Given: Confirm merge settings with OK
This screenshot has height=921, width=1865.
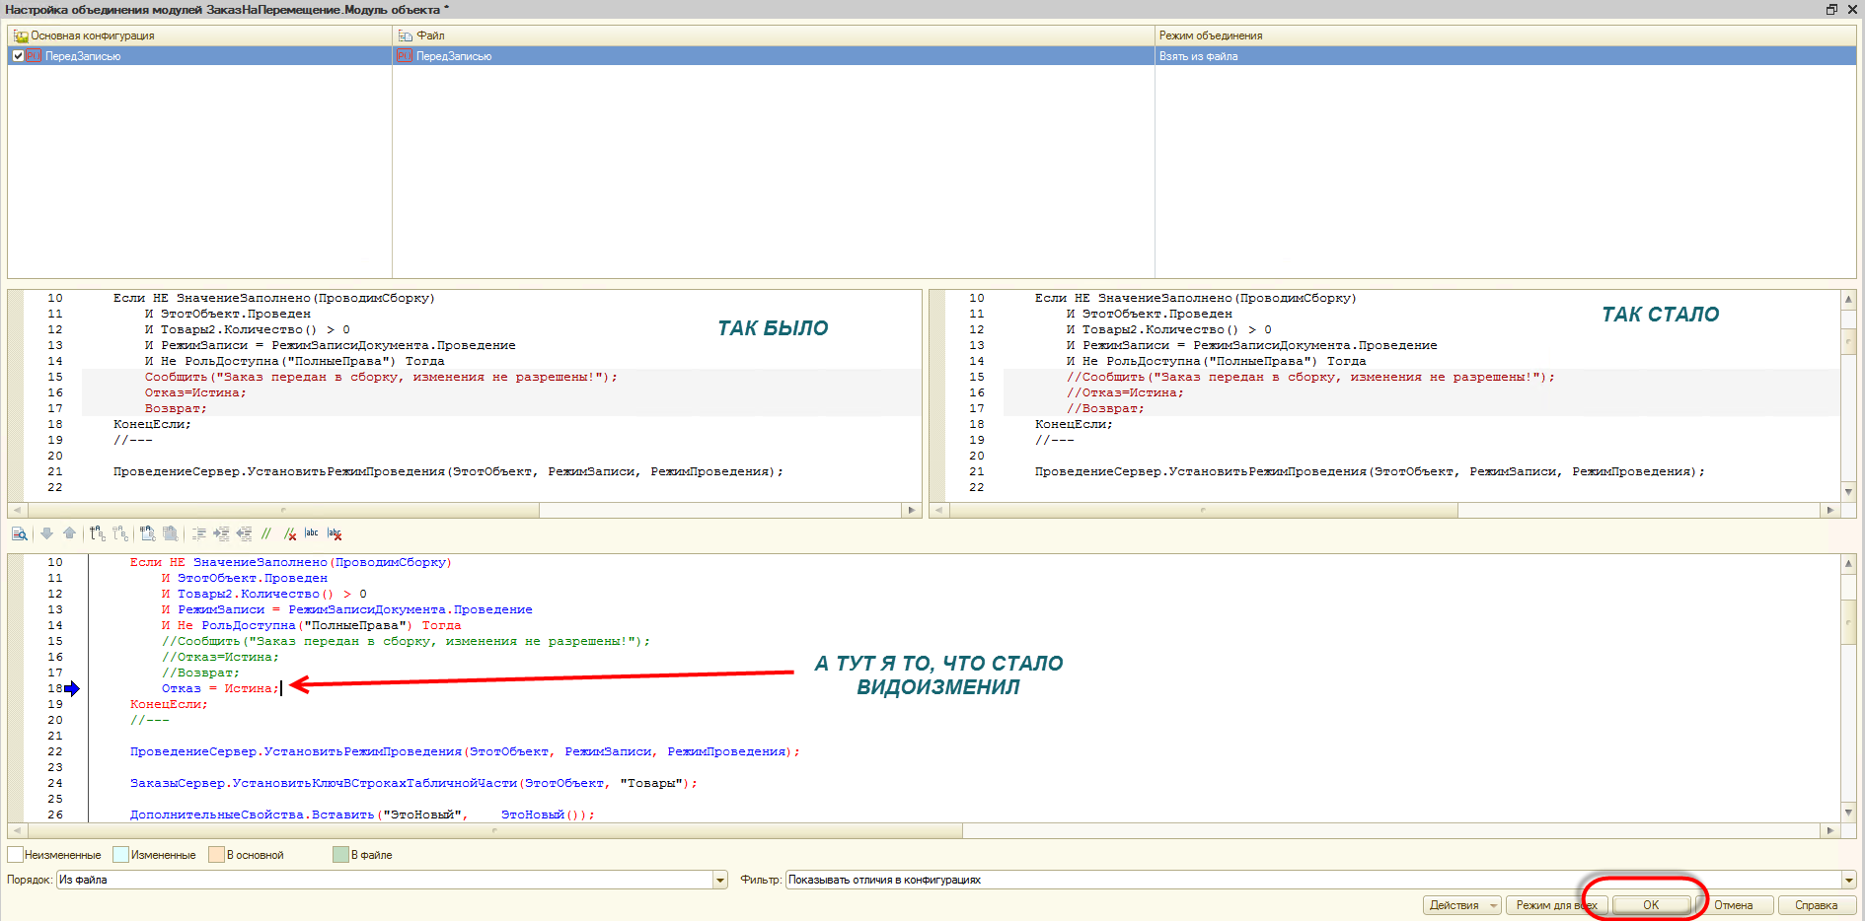Looking at the screenshot, I should (1651, 905).
